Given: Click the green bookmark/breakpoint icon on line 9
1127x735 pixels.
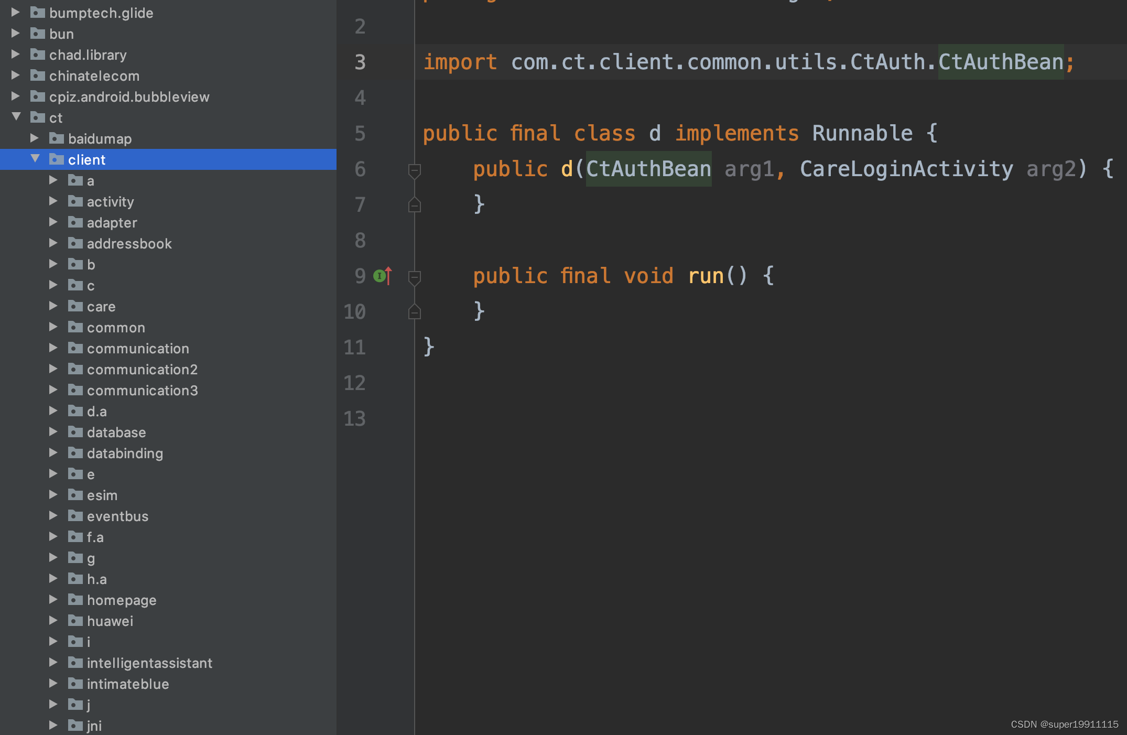Looking at the screenshot, I should 380,274.
